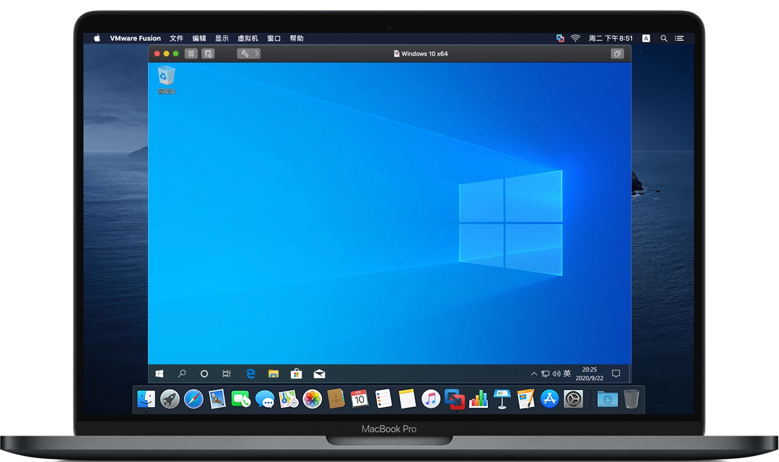Take a snapshot using the toolbar icon
The width and height of the screenshot is (779, 462).
pyautogui.click(x=208, y=54)
